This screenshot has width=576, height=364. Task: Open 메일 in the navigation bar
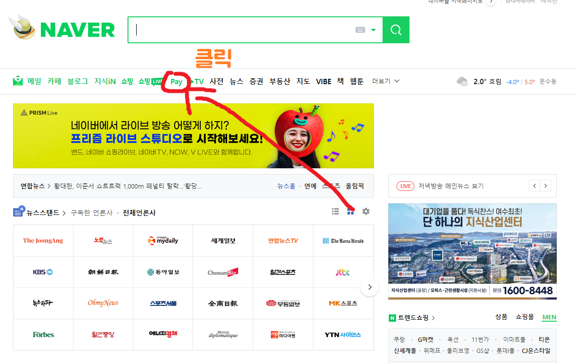(x=35, y=81)
